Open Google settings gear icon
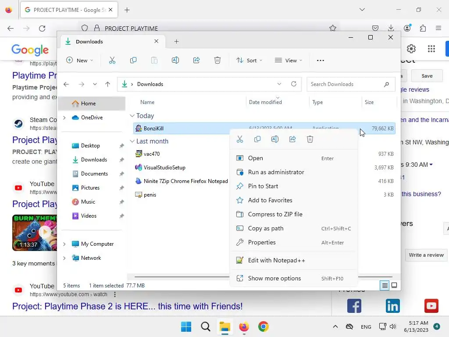The image size is (449, 337). click(x=411, y=49)
